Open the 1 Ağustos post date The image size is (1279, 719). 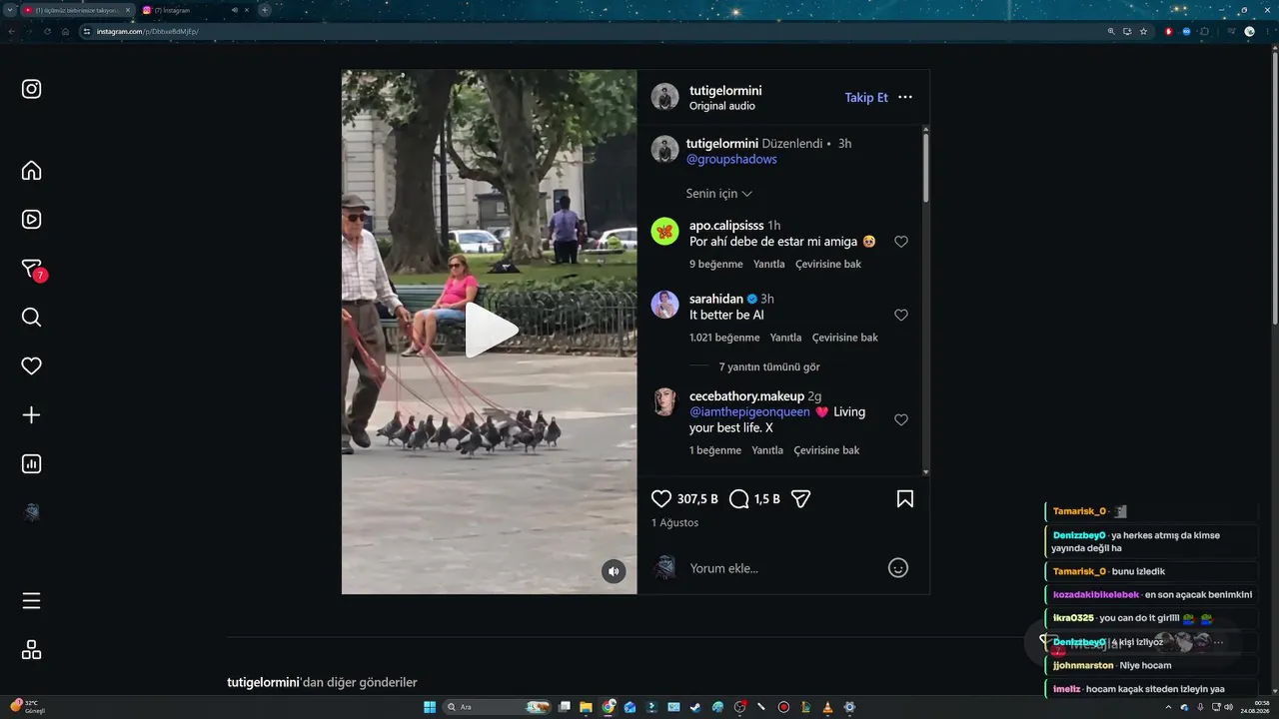[x=675, y=523]
